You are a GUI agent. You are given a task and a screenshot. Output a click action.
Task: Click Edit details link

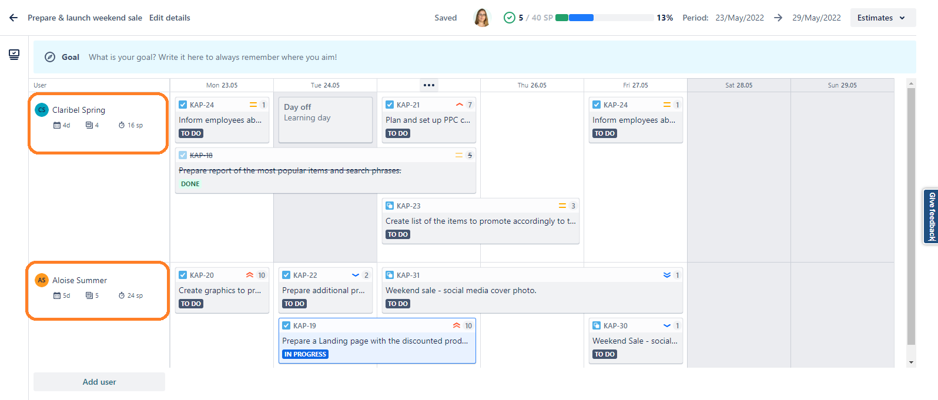click(x=170, y=18)
